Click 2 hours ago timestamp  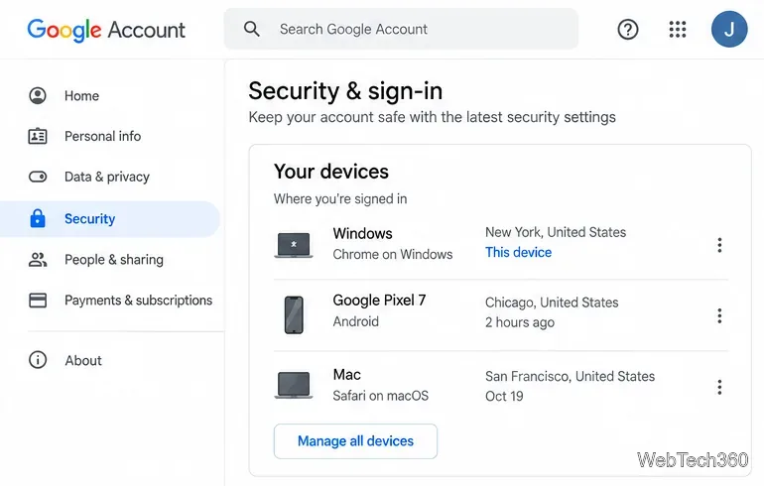(520, 322)
